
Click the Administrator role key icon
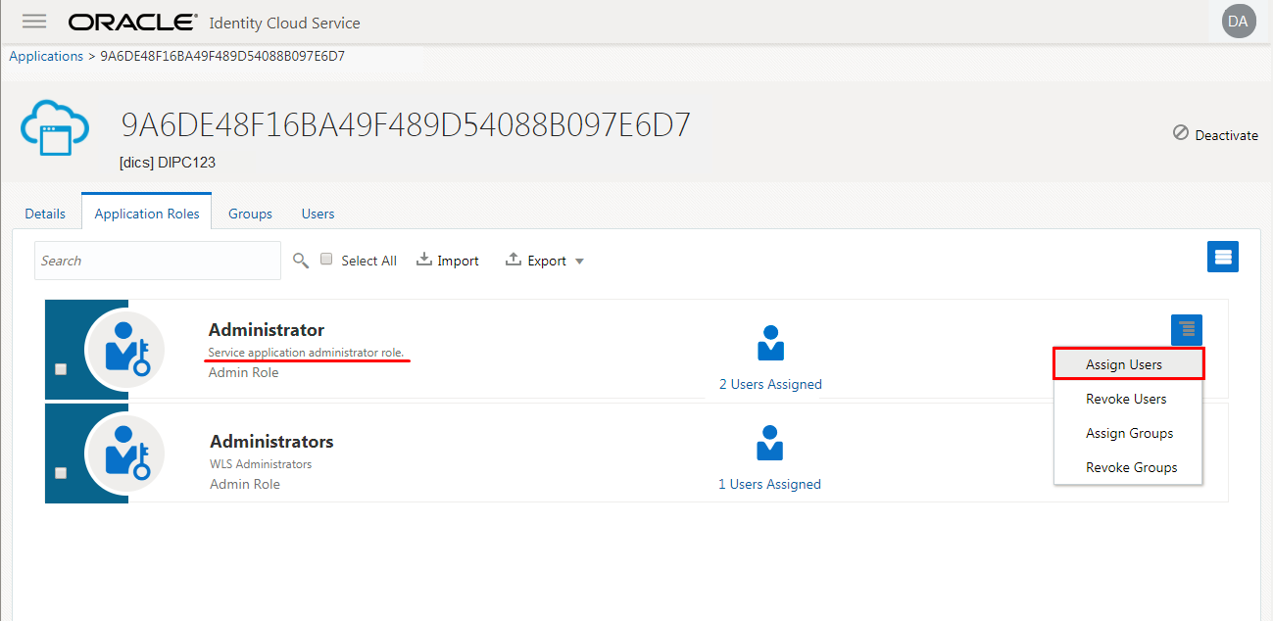(124, 348)
